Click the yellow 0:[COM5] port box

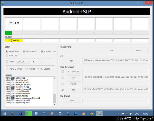coord(14,40)
